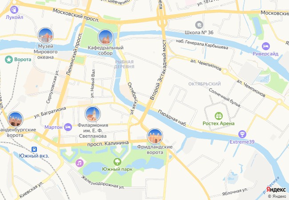This screenshot has height=200, width=289.
Task: Open the Фридландские ворота landmark icon
Action: (x=155, y=136)
